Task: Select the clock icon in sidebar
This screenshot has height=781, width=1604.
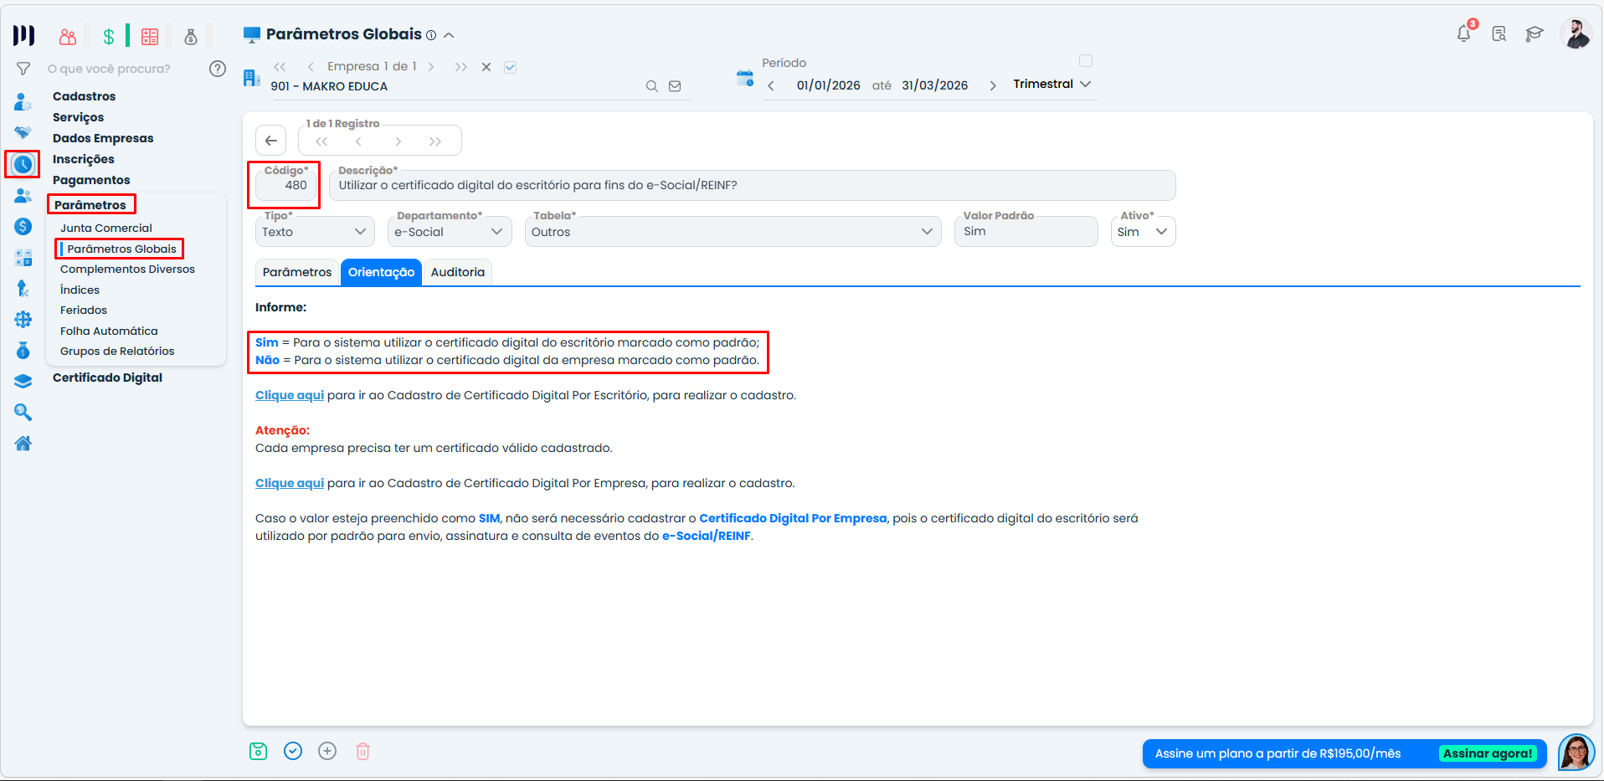Action: [23, 164]
